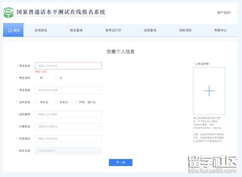Choose 身份证 as ID type
242x177 pixels.
(37, 102)
